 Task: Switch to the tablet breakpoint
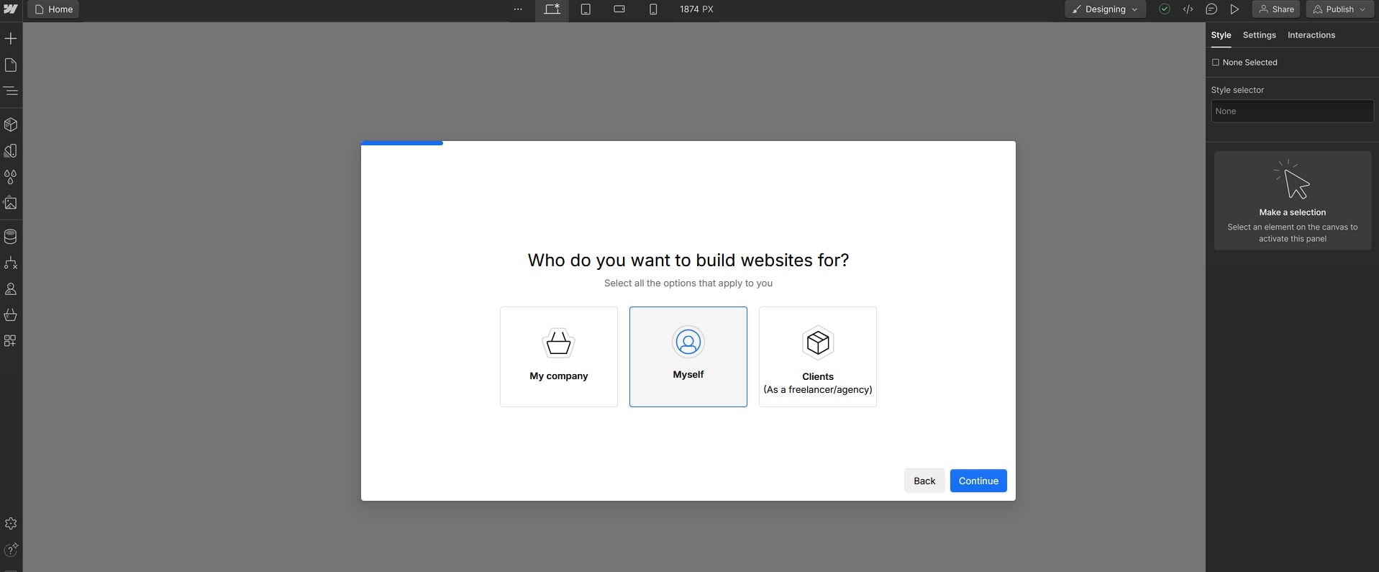tap(586, 9)
